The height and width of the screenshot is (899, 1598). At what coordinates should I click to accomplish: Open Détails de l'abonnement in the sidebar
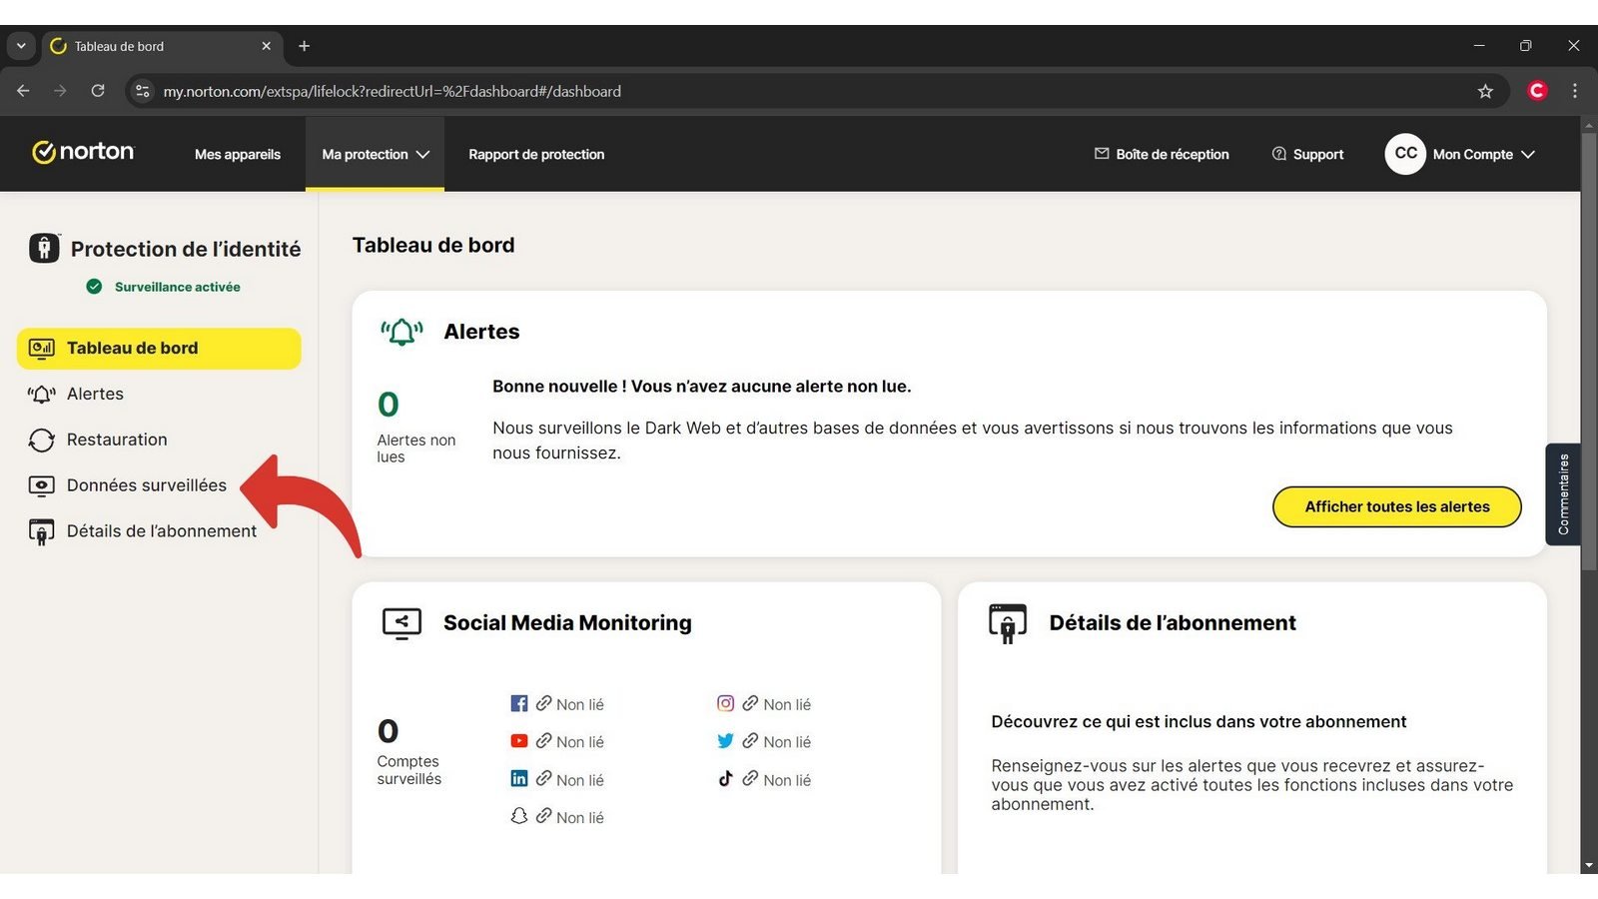pos(162,531)
